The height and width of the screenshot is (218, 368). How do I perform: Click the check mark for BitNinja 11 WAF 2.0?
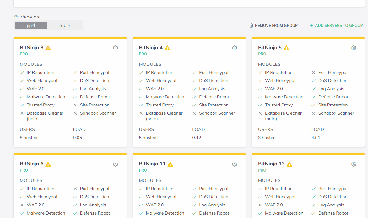coord(141,205)
